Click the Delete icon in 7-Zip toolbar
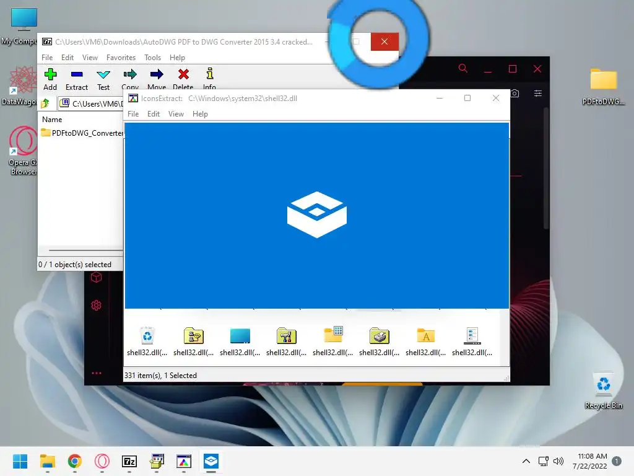The height and width of the screenshot is (476, 634). [x=183, y=79]
